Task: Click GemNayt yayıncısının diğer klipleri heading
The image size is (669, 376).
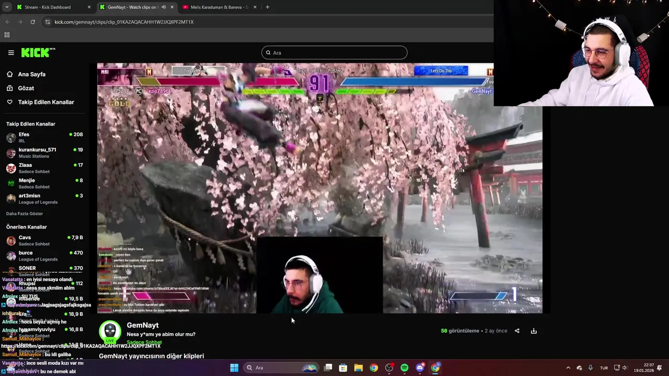Action: (152, 356)
